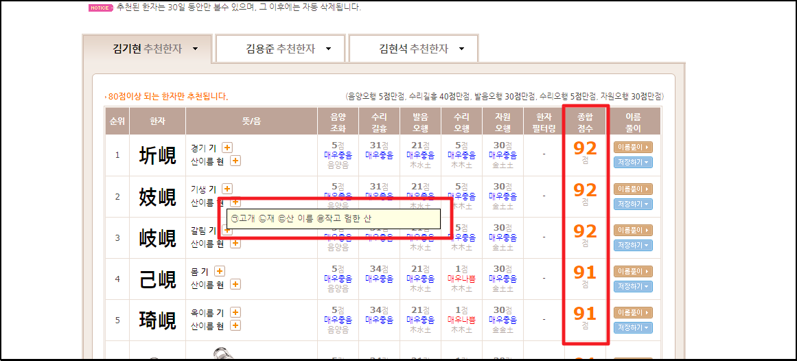The image size is (797, 361).
Task: Click the tooltip text ㉠고개 ㉡재 ㉢산 이름
Action: click(301, 219)
